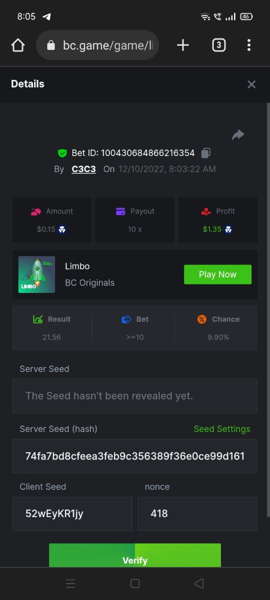The height and width of the screenshot is (600, 270).
Task: Tap the Android home square button
Action: (135, 583)
